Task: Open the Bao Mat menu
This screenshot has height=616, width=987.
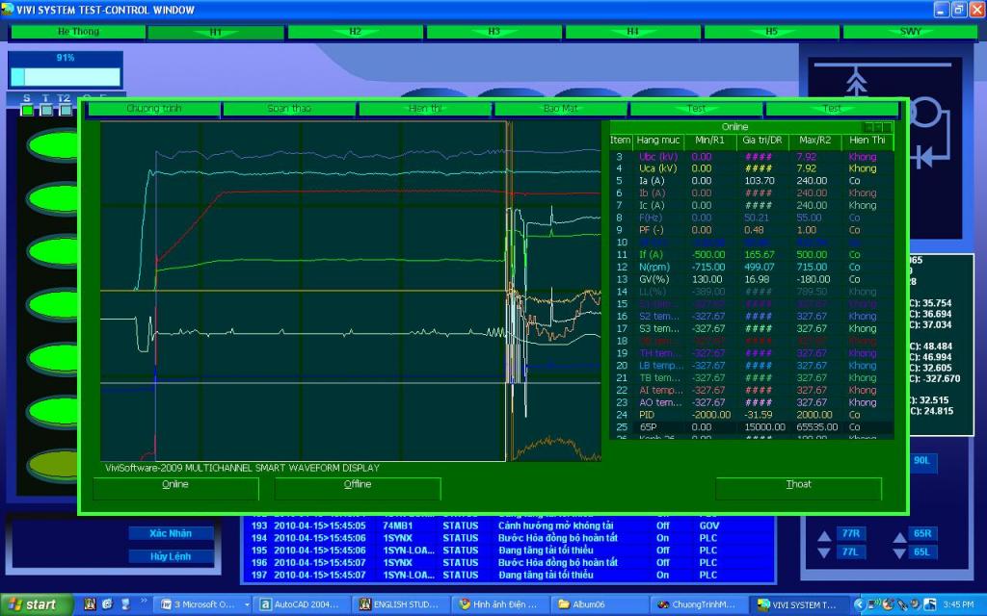Action: click(560, 109)
